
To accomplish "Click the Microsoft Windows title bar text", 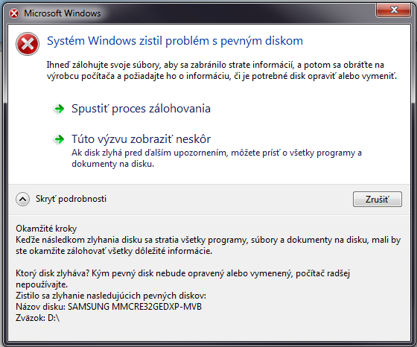I will click(x=63, y=13).
